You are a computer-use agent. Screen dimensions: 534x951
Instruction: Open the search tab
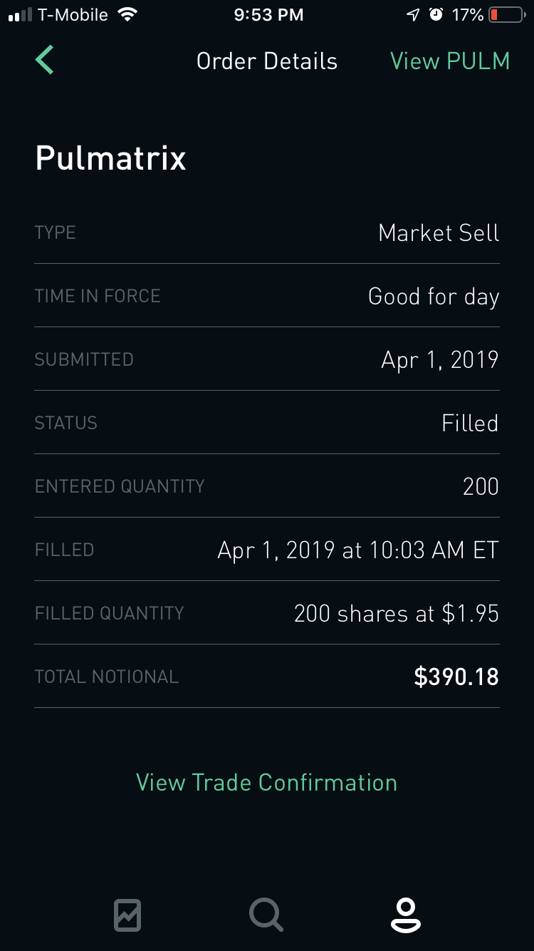tap(266, 915)
